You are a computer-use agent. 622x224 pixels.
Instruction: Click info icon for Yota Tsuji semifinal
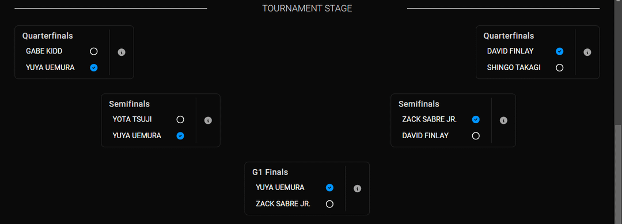pyautogui.click(x=208, y=120)
